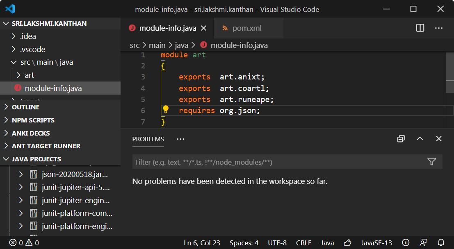Click the junit-jupiter-api jar library icon
Viewport: 454px width, 249px height.
point(34,187)
